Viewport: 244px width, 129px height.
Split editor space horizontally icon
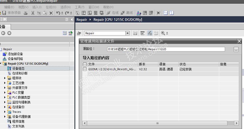coord(165,13)
